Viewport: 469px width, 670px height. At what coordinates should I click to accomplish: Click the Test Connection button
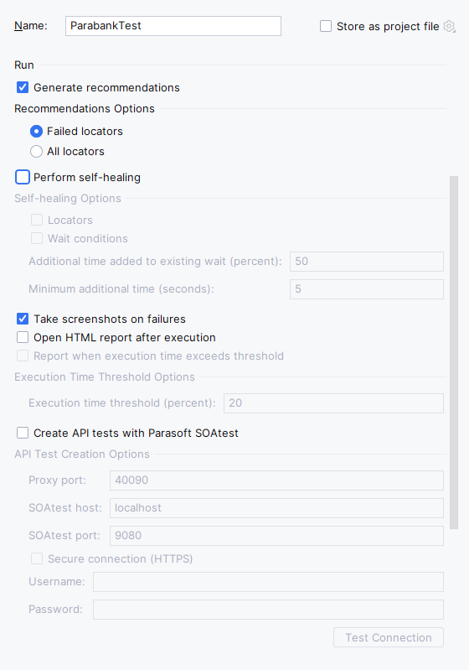tap(389, 637)
